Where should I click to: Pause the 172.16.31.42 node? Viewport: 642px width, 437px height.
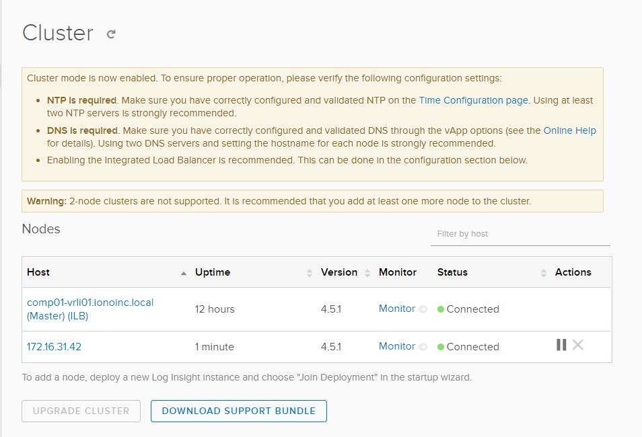pyautogui.click(x=561, y=345)
